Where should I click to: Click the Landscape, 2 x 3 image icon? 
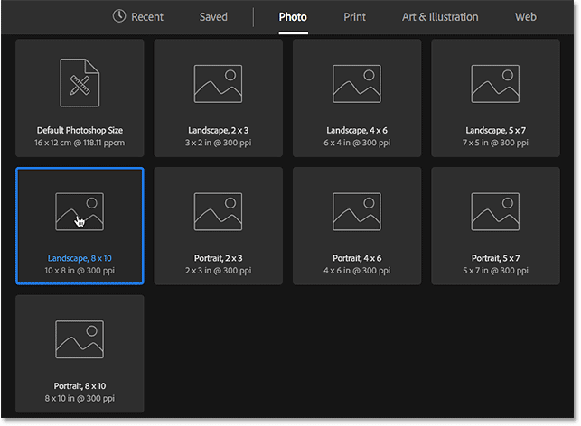tap(219, 84)
